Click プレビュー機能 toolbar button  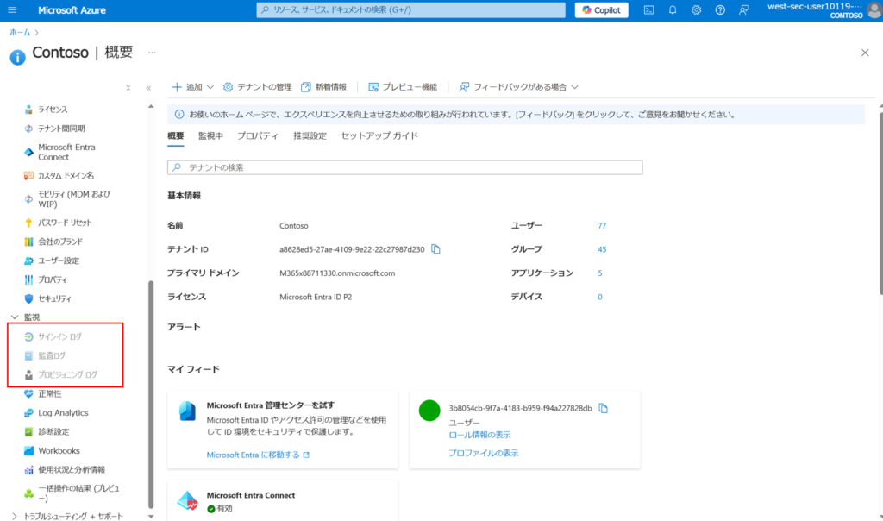[x=403, y=87]
